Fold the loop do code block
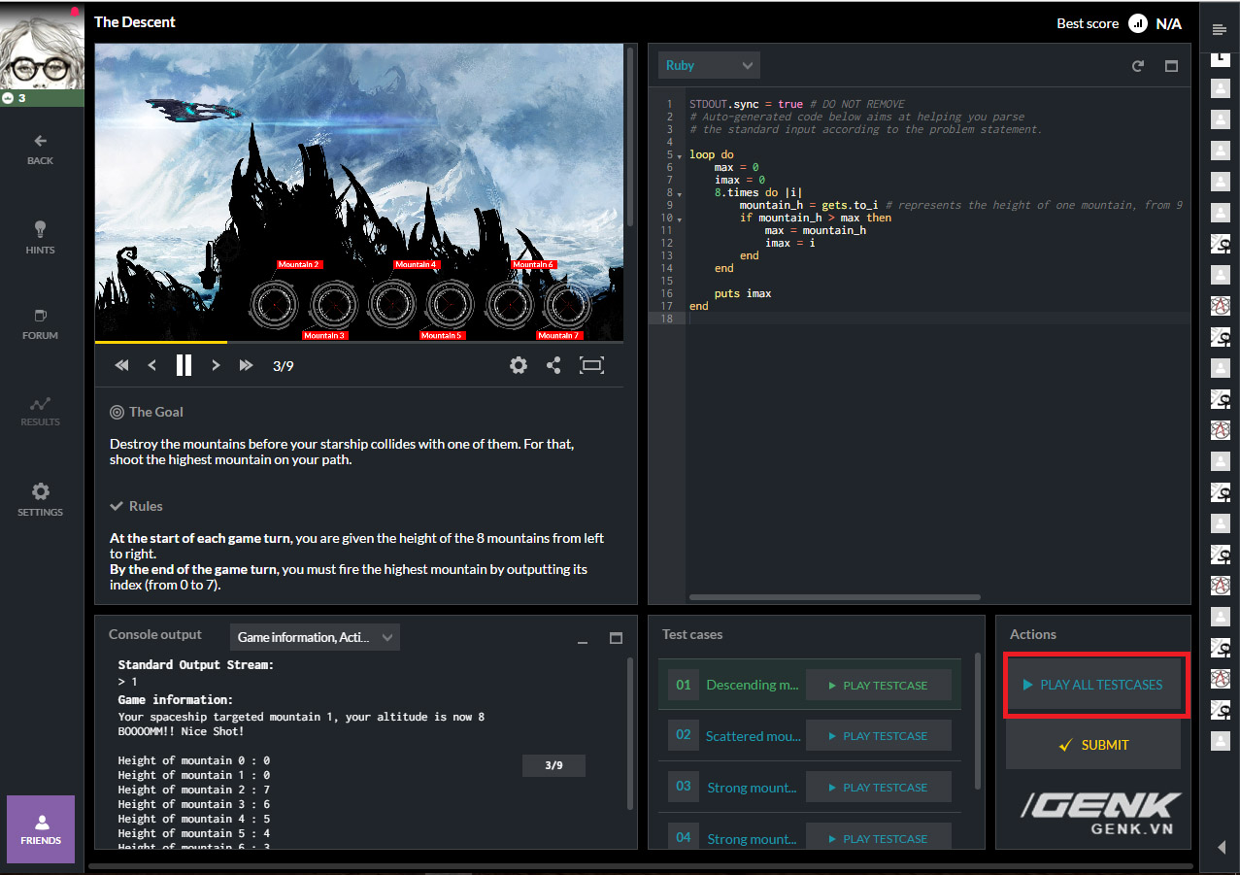 pos(680,155)
